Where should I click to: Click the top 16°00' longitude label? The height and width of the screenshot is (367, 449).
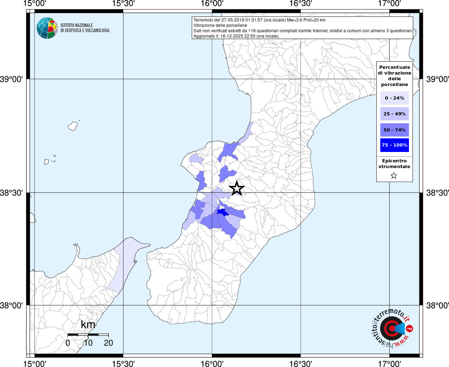click(x=212, y=4)
